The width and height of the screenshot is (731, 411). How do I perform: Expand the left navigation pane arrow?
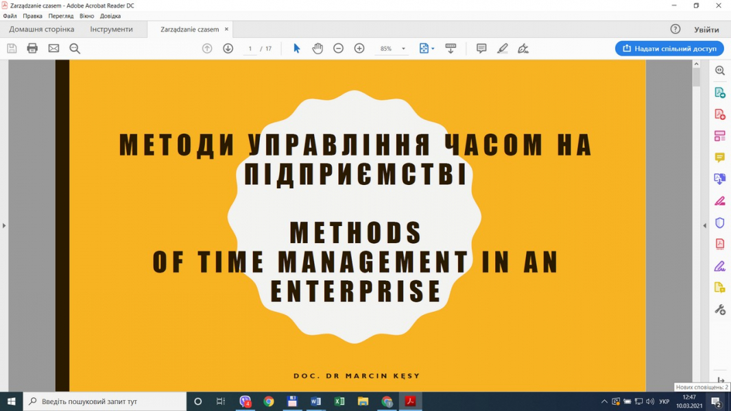tap(4, 225)
